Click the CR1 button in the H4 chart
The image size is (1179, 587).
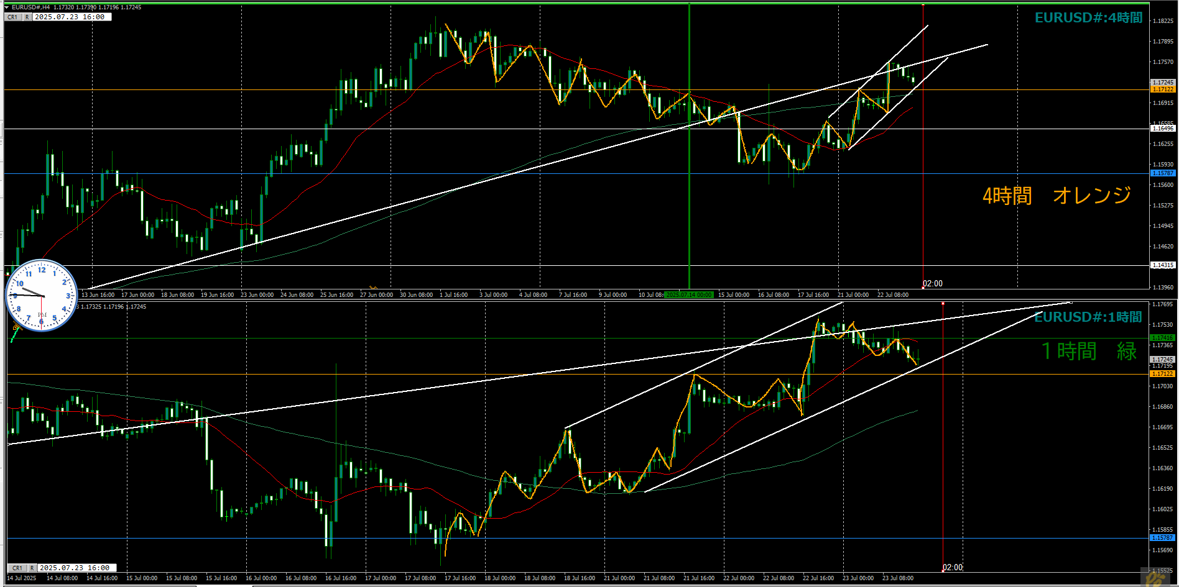[12, 17]
